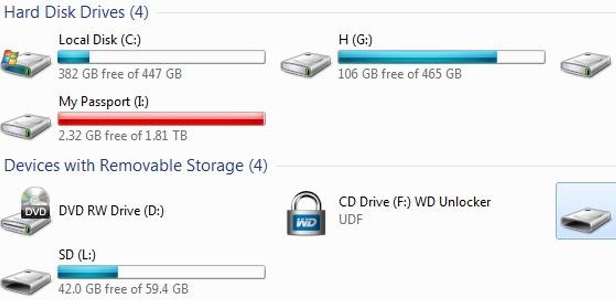Click the DVD RW Drive (D:) label
616x300 pixels.
pyautogui.click(x=111, y=211)
